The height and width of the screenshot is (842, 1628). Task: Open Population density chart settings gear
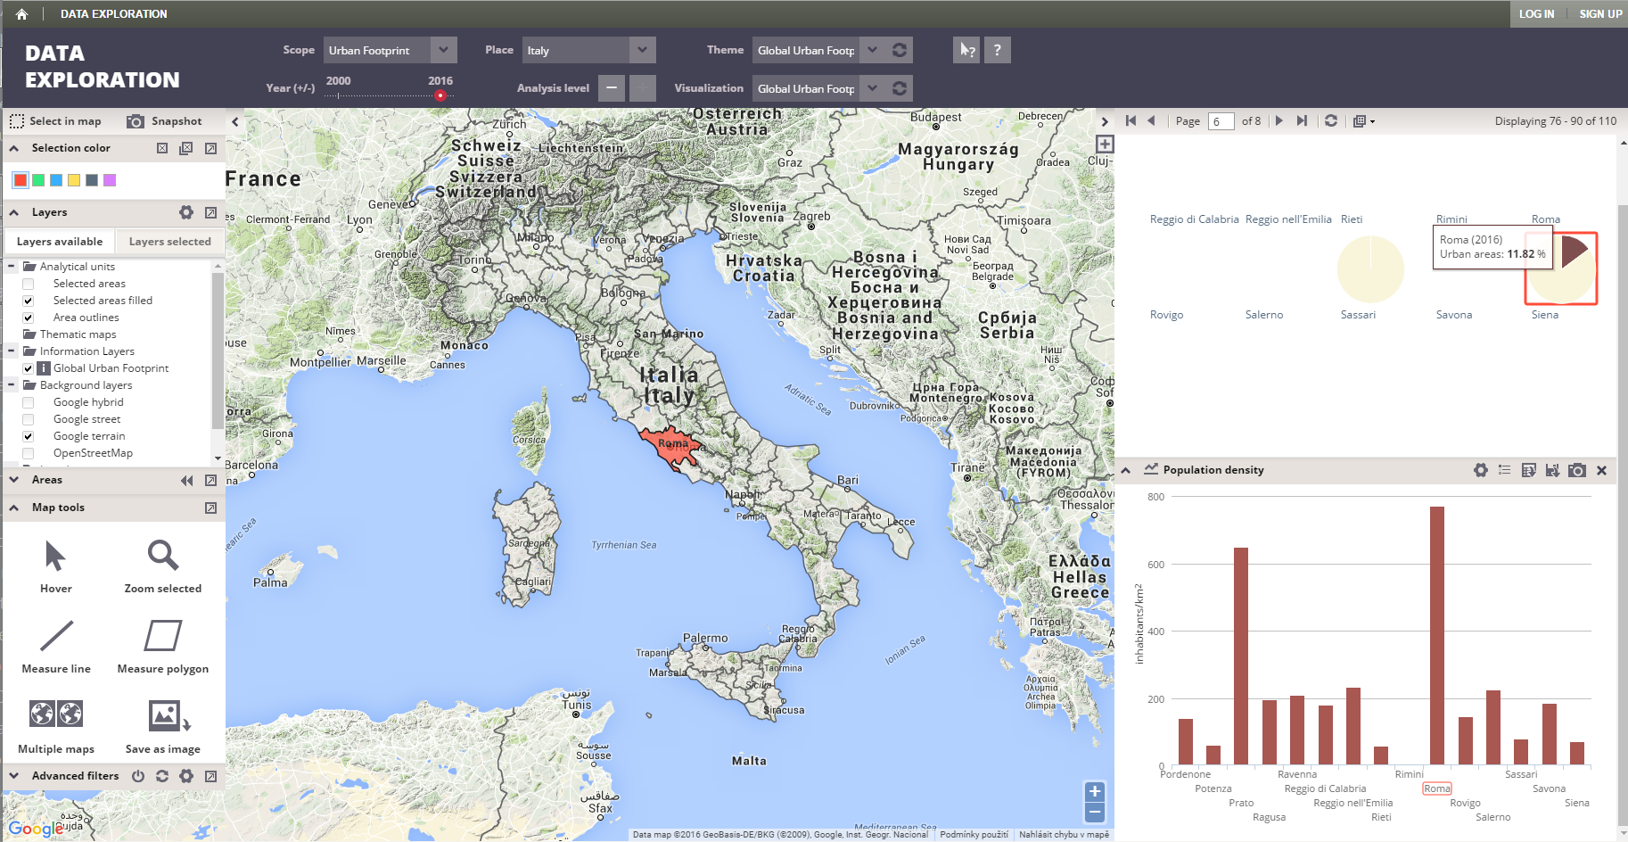pyautogui.click(x=1481, y=470)
